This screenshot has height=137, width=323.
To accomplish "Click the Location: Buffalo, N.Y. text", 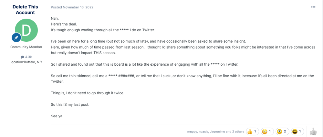I will (26, 62).
